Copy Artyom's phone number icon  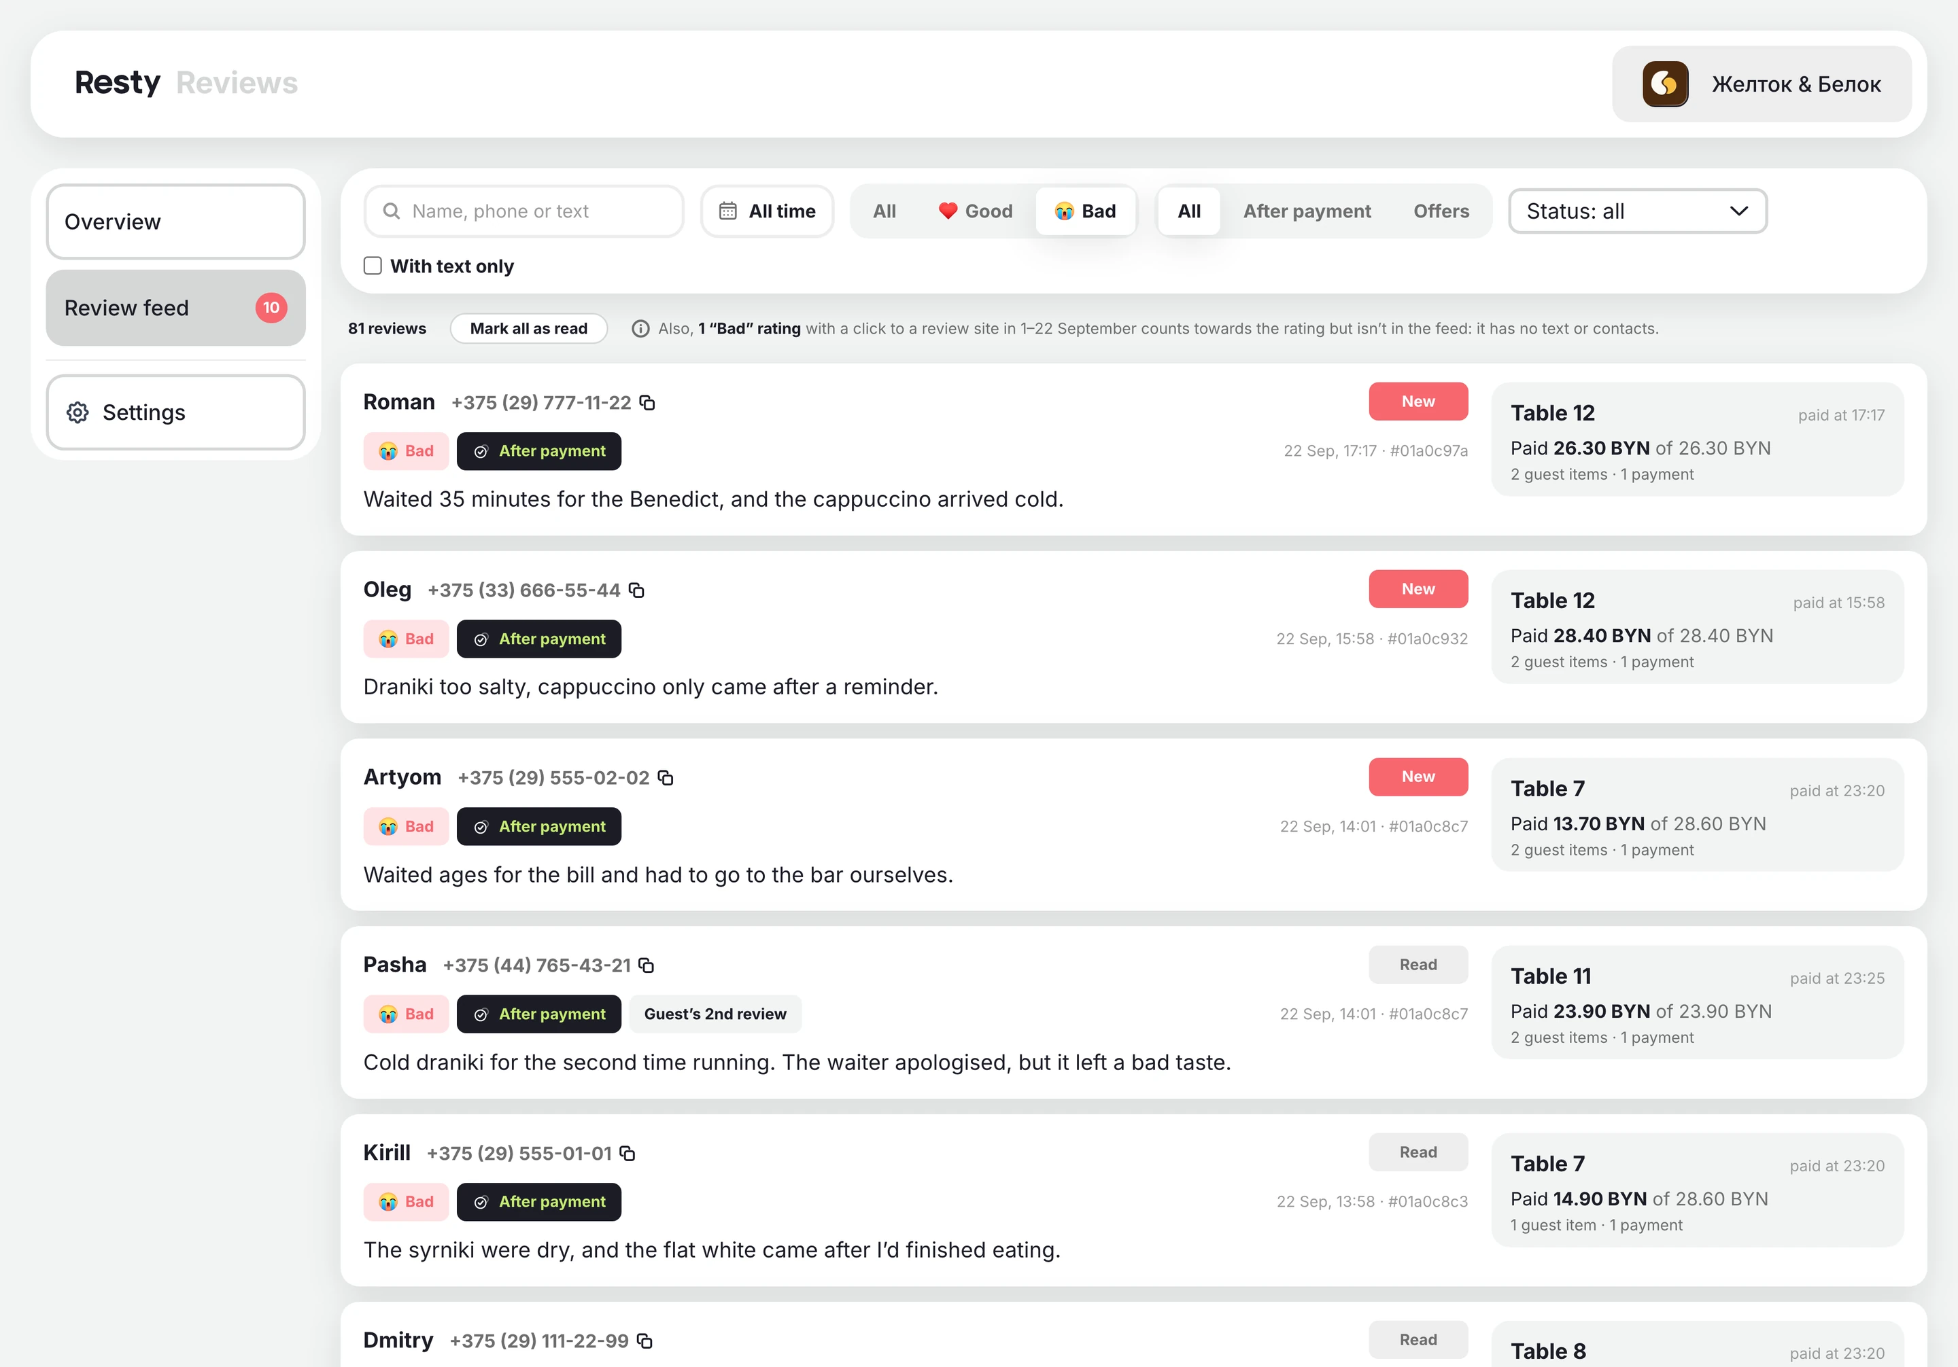click(665, 777)
